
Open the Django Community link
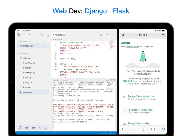[x=139, y=123]
